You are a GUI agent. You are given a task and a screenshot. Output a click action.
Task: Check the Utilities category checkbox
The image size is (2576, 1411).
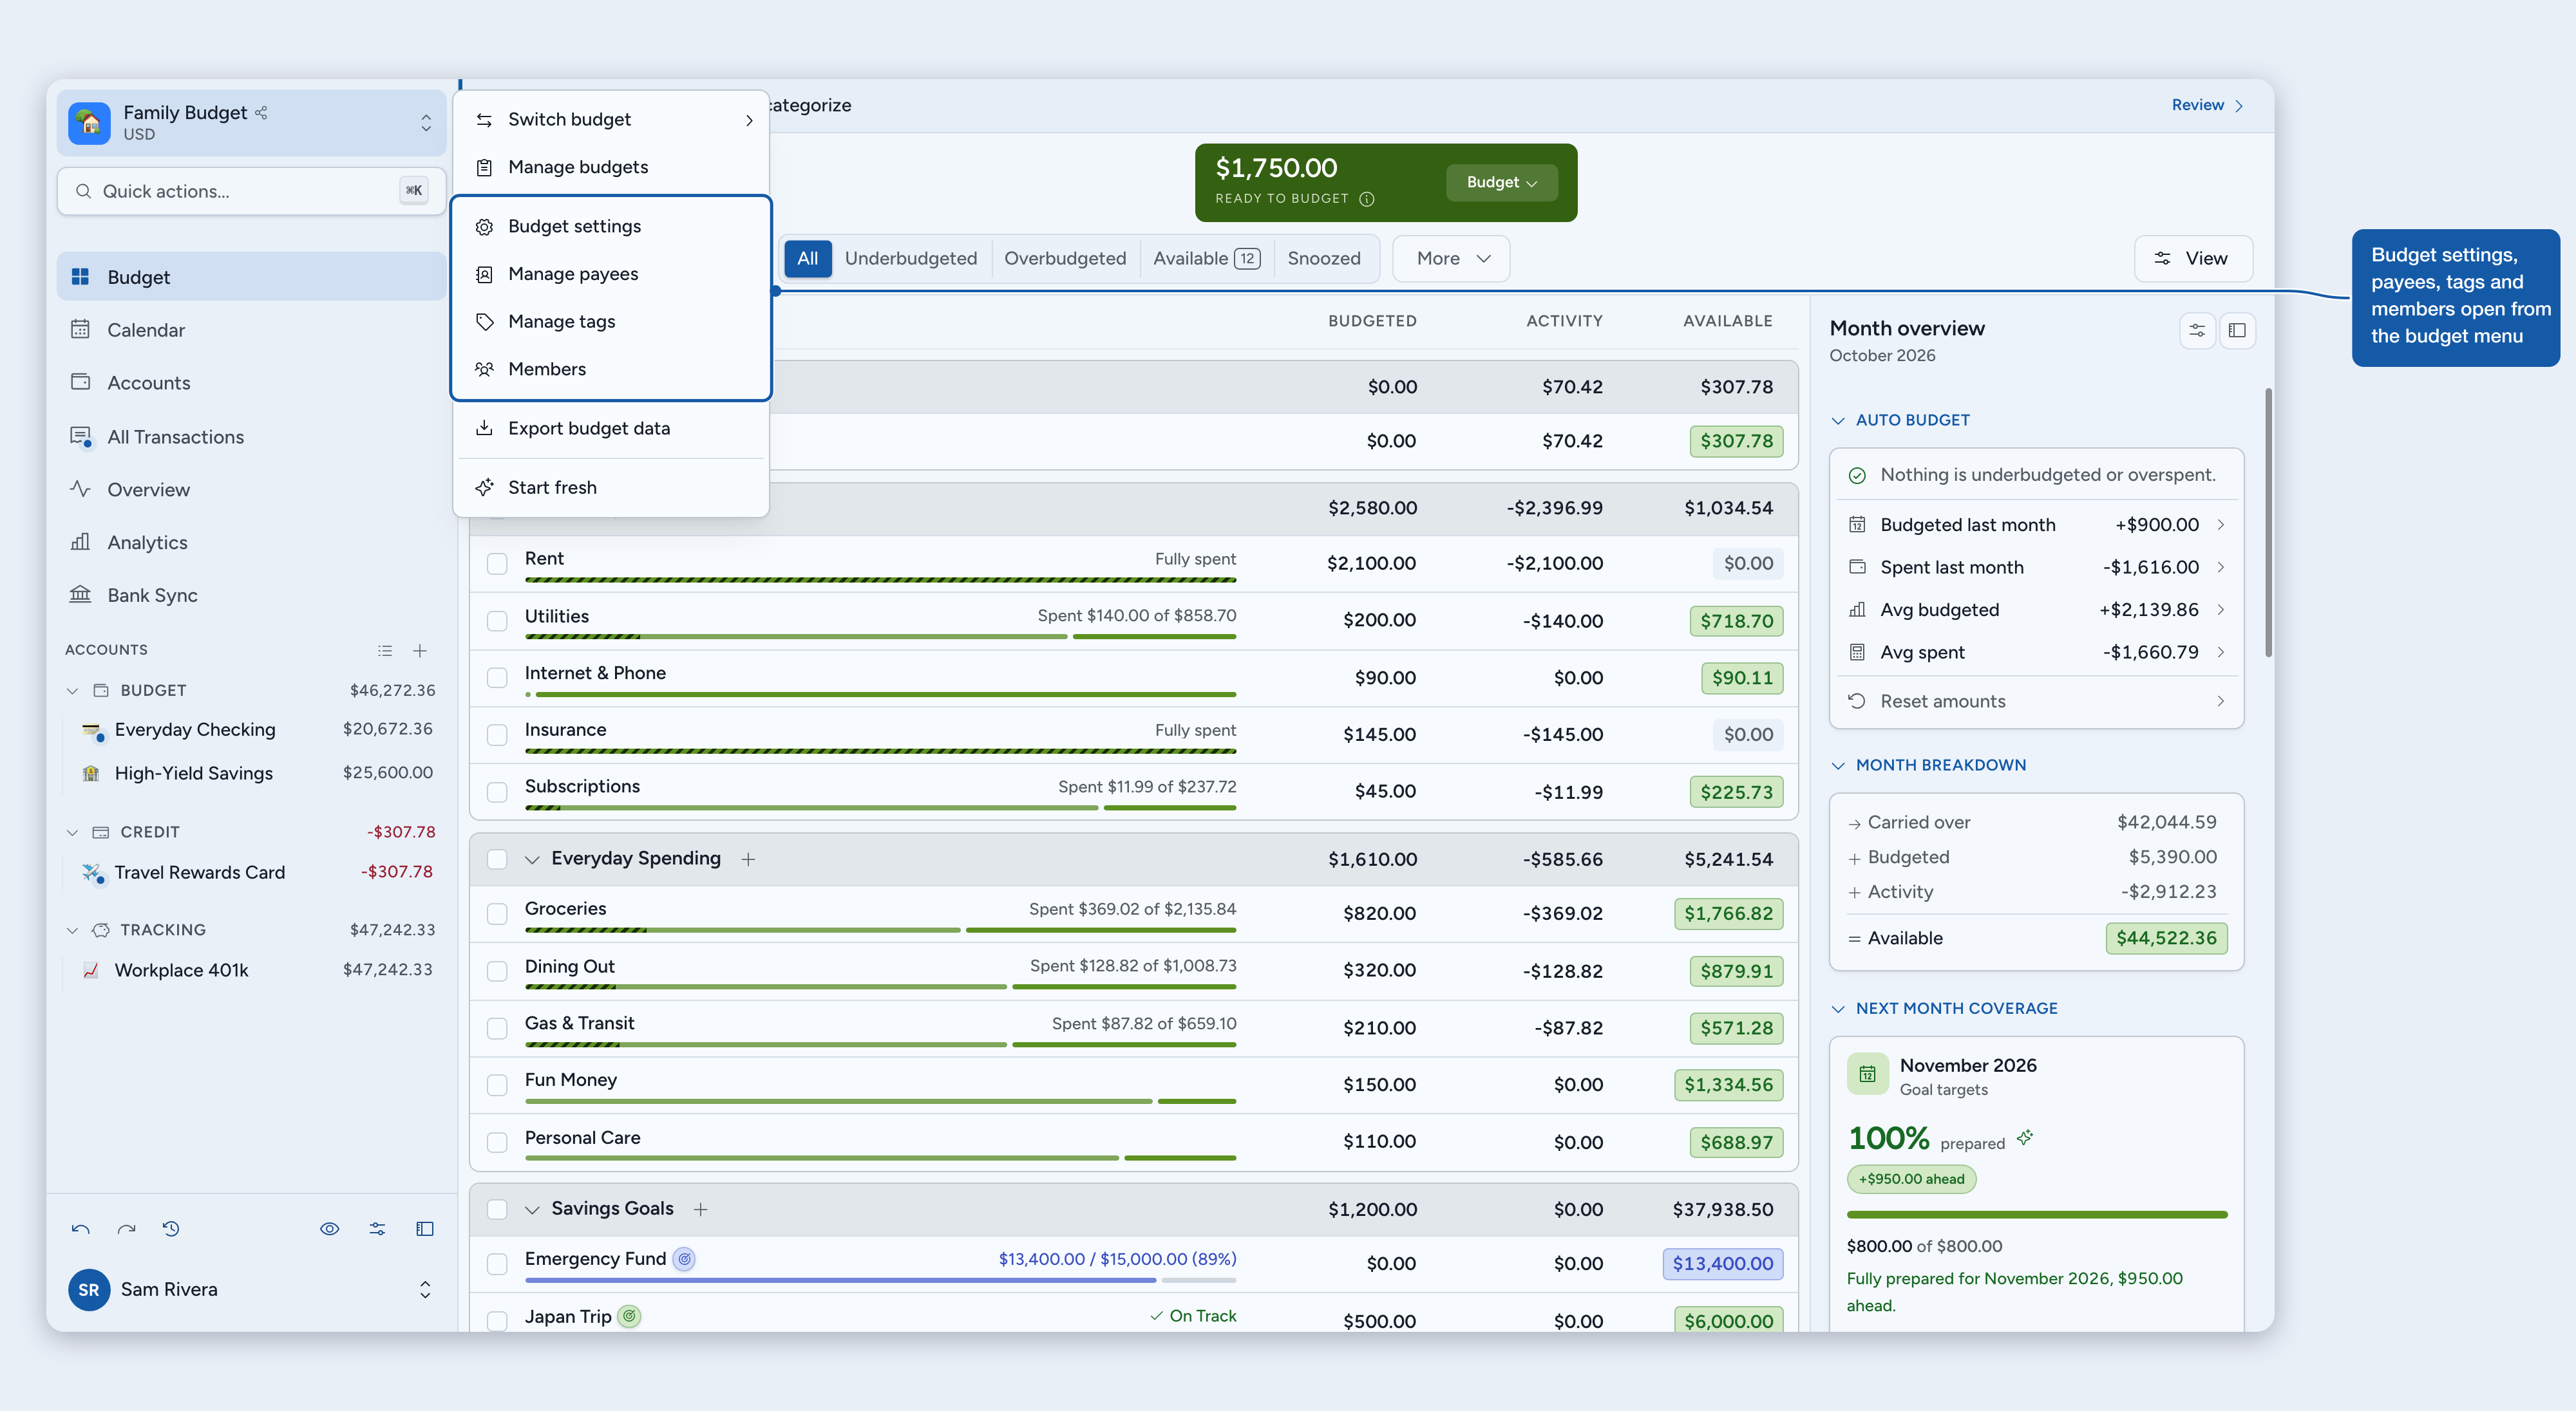497,622
